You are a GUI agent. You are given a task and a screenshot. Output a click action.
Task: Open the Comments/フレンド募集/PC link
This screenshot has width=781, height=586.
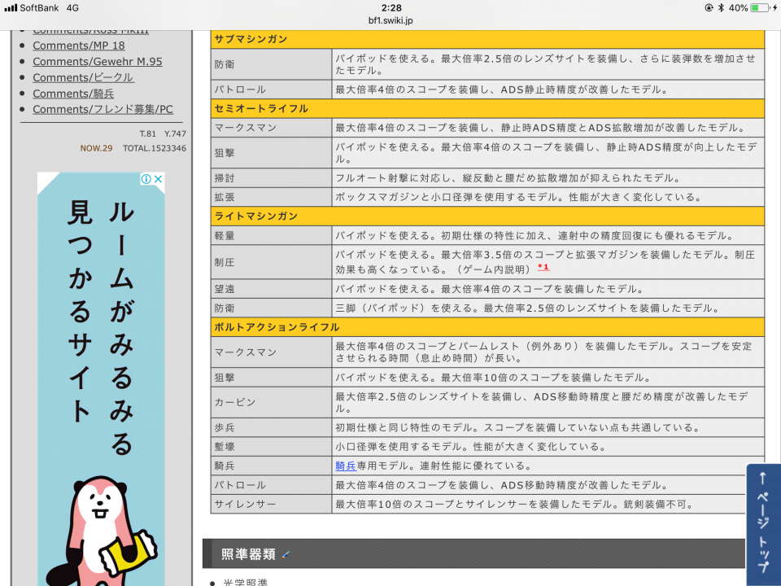103,109
